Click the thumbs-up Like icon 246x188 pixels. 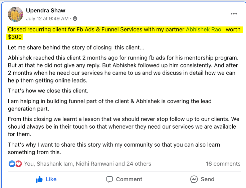39,179
